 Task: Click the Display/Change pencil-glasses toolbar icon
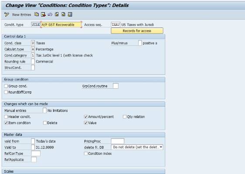7,14
